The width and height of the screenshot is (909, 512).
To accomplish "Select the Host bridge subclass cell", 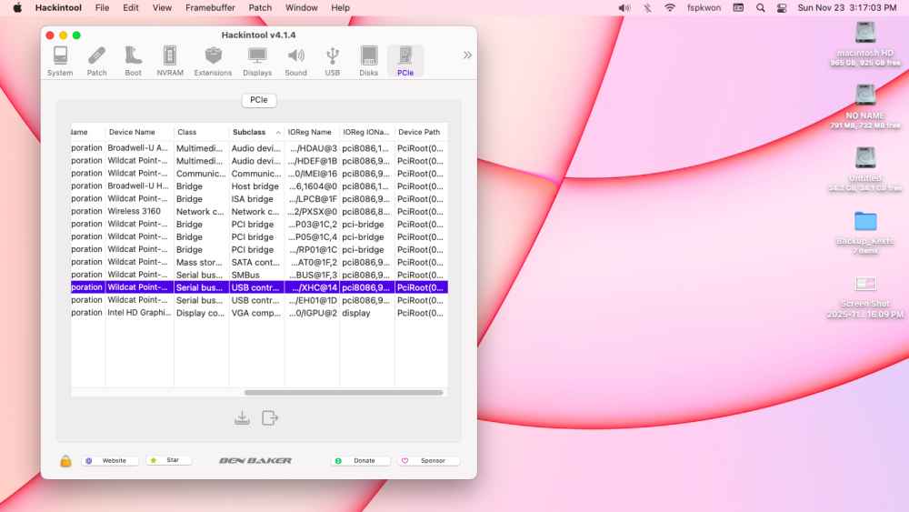I will pyautogui.click(x=255, y=186).
